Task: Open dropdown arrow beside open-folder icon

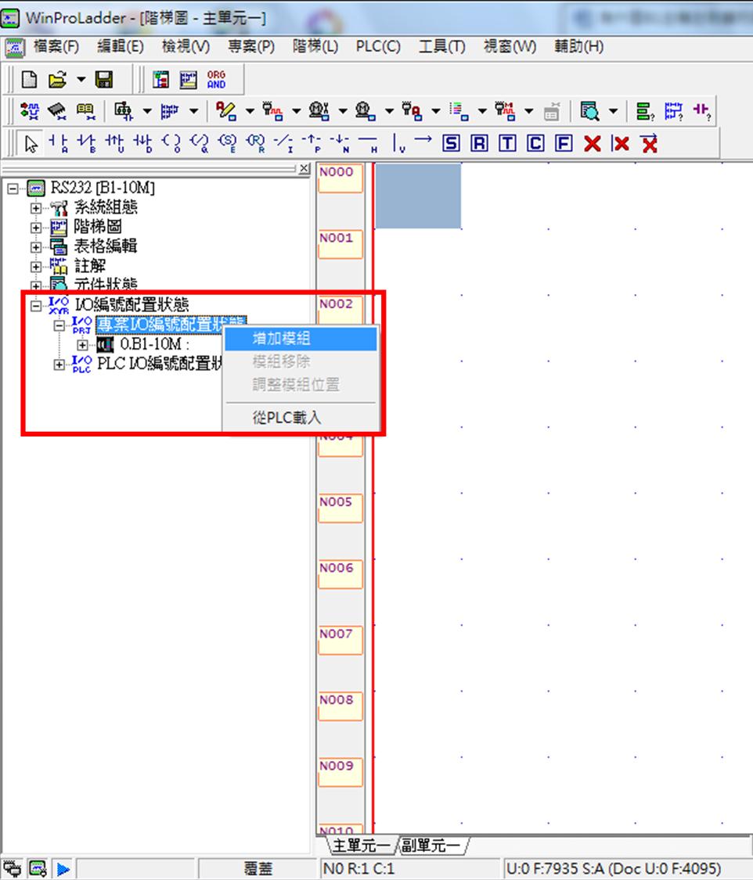Action: click(x=81, y=80)
